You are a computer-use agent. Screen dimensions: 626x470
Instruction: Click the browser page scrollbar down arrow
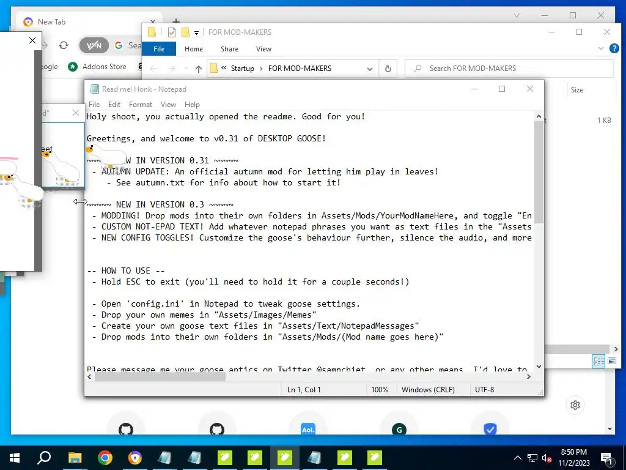pyautogui.click(x=609, y=429)
